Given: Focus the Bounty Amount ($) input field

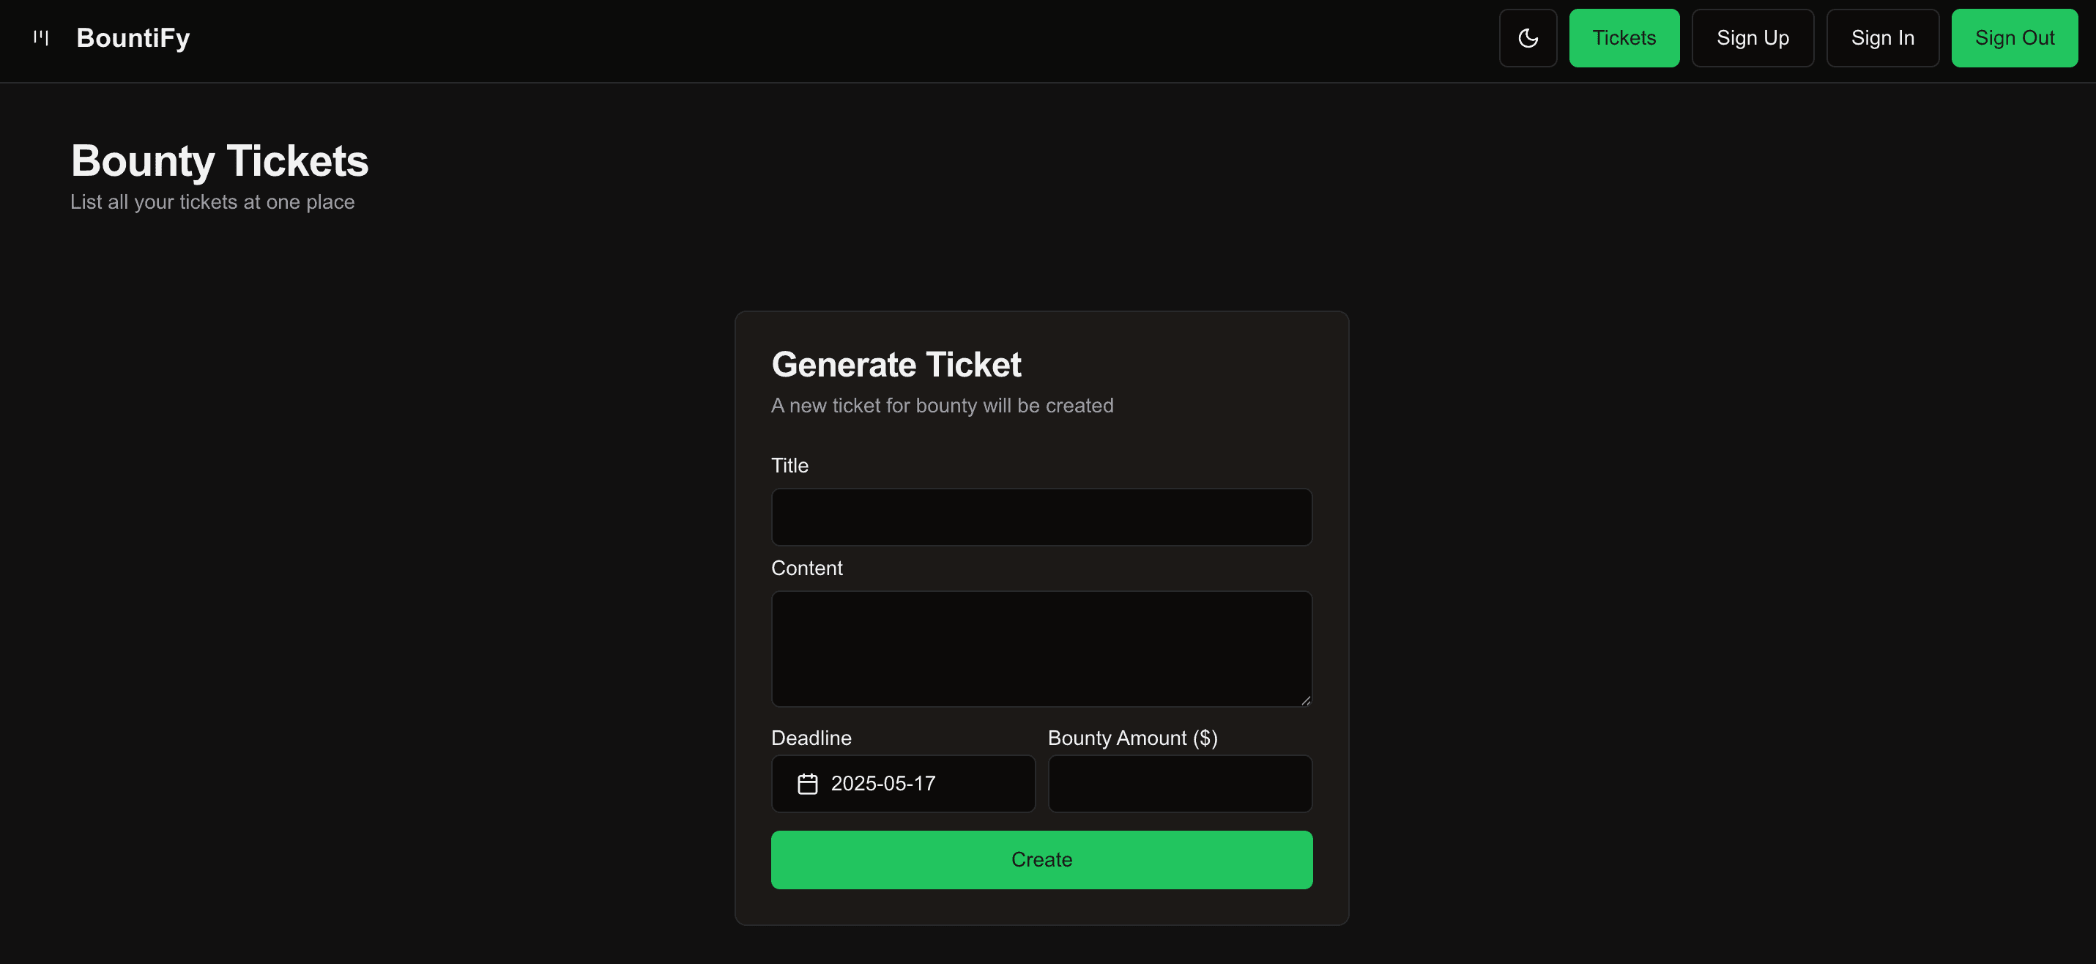Looking at the screenshot, I should point(1180,783).
